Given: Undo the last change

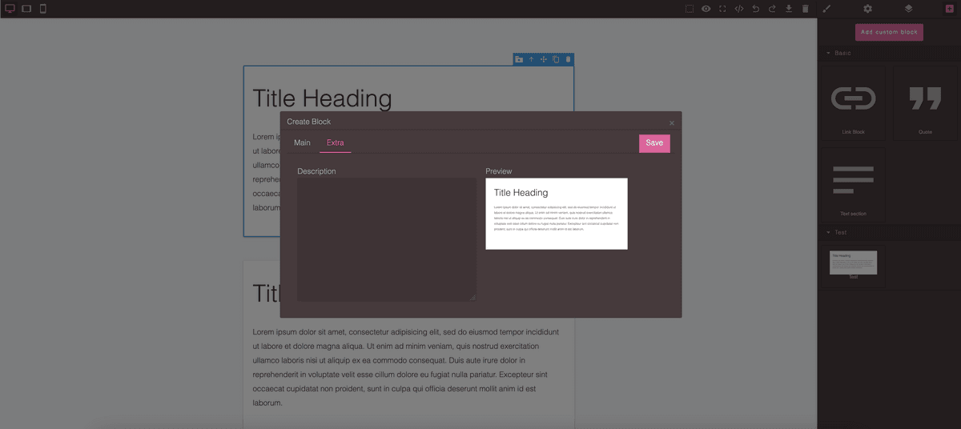Looking at the screenshot, I should click(x=756, y=9).
